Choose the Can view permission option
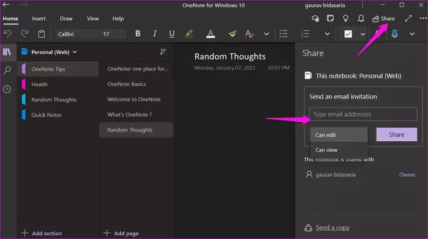Image resolution: width=428 pixels, height=239 pixels. click(339, 150)
